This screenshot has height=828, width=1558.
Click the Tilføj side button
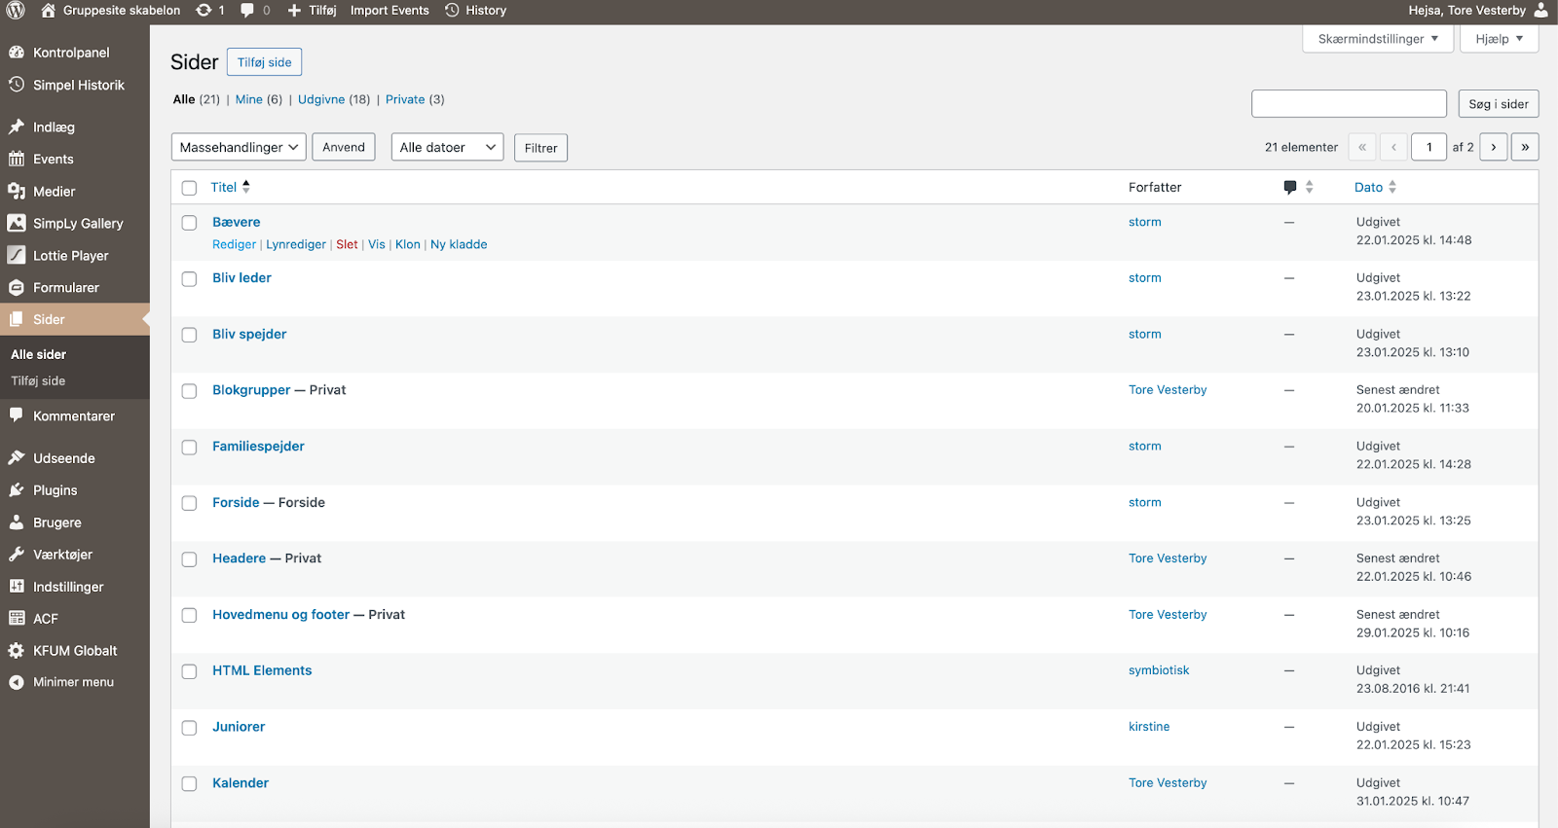pyautogui.click(x=264, y=62)
